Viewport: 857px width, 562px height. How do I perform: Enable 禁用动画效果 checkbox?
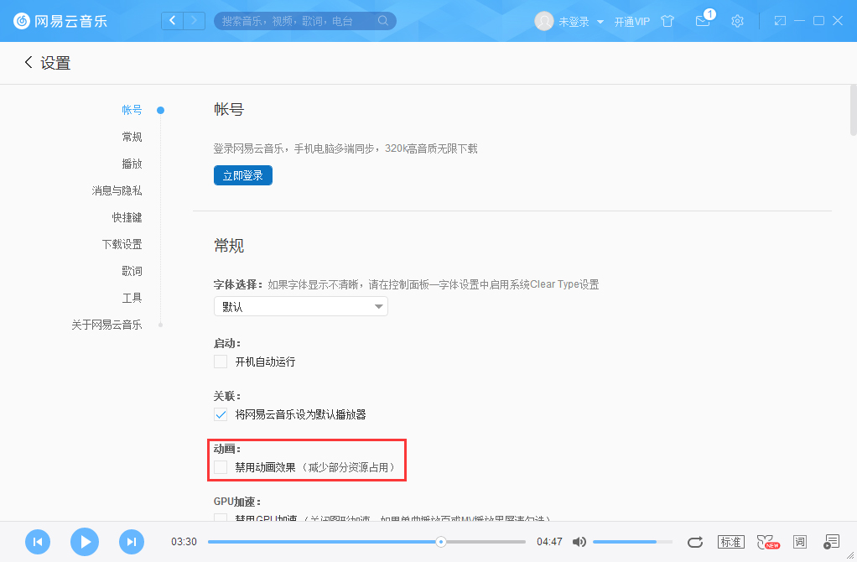[221, 466]
